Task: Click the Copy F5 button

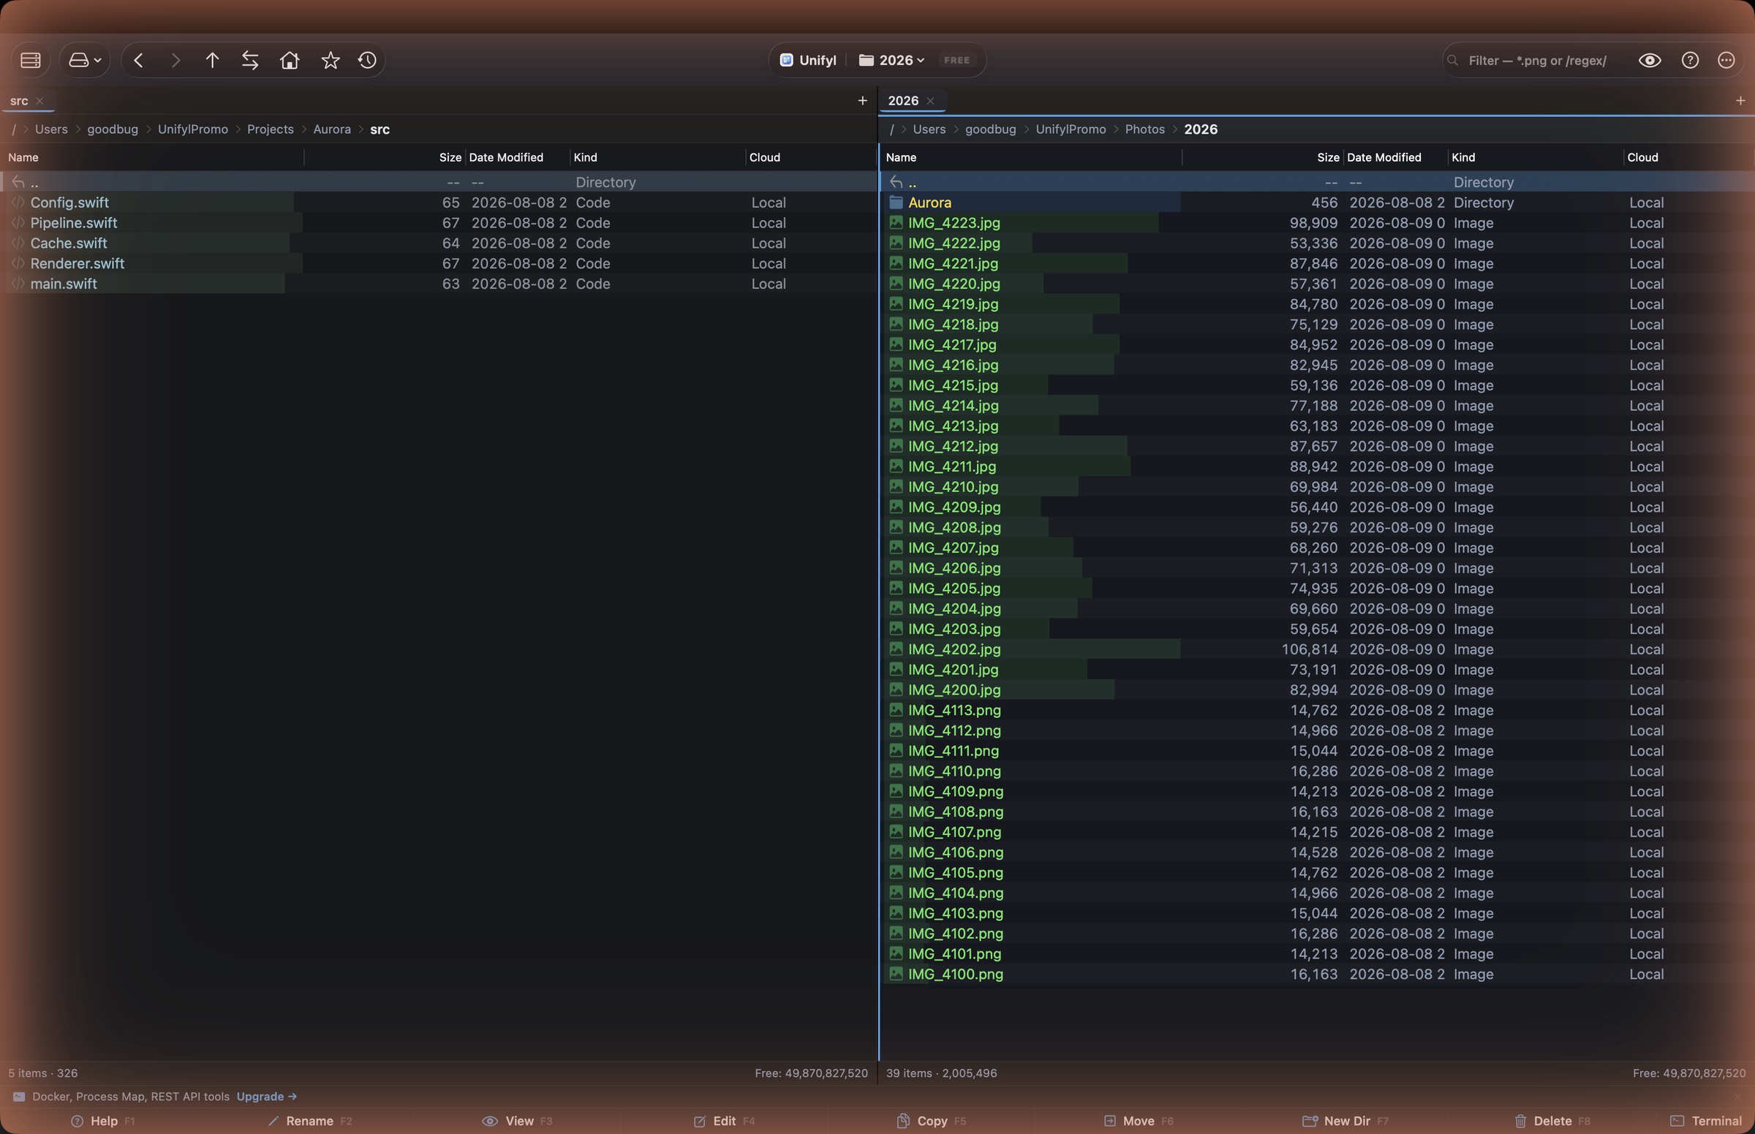Action: click(x=931, y=1121)
